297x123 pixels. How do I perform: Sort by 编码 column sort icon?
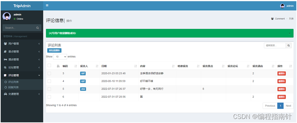click(x=76, y=66)
